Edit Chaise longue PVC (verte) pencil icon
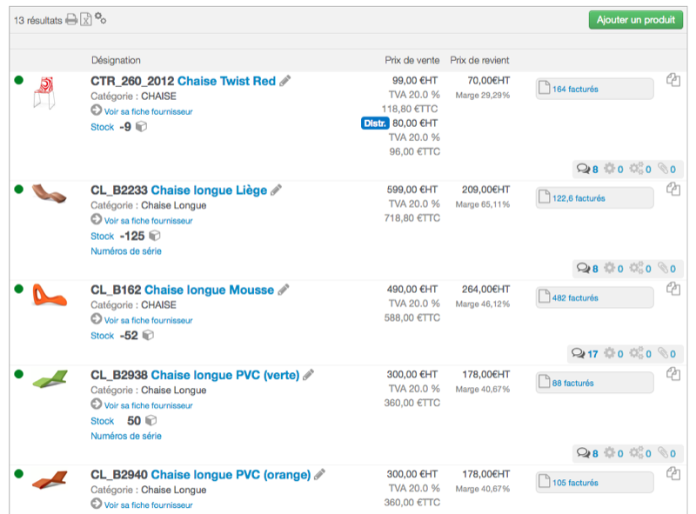This screenshot has width=696, height=514. point(308,375)
